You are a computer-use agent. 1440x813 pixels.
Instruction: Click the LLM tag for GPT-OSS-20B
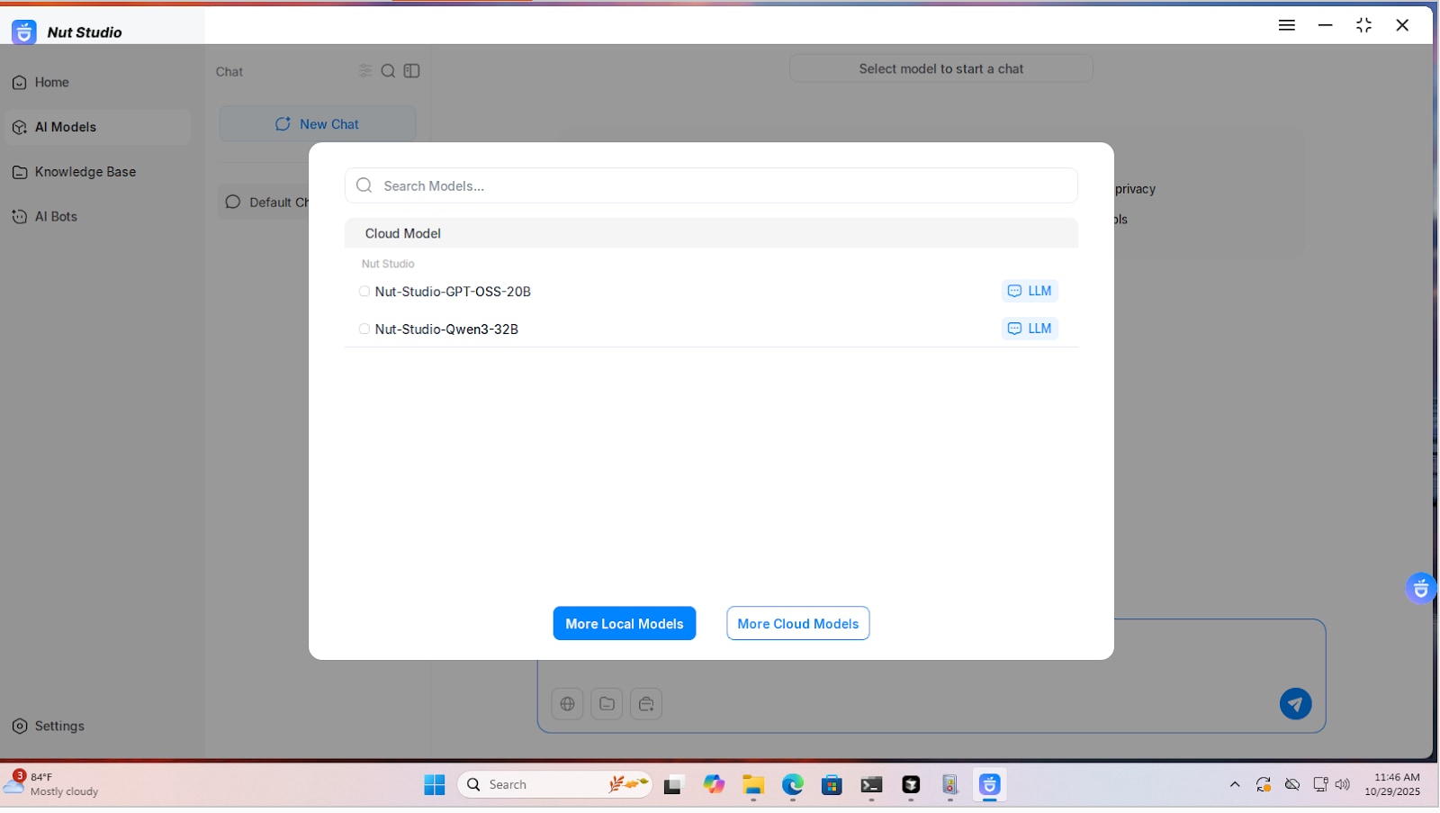click(1030, 292)
